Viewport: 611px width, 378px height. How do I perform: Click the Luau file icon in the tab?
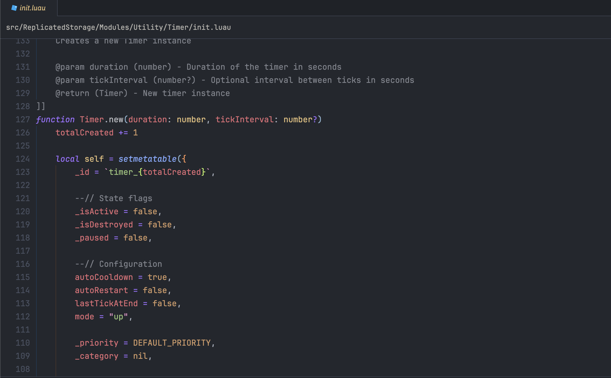(x=14, y=8)
